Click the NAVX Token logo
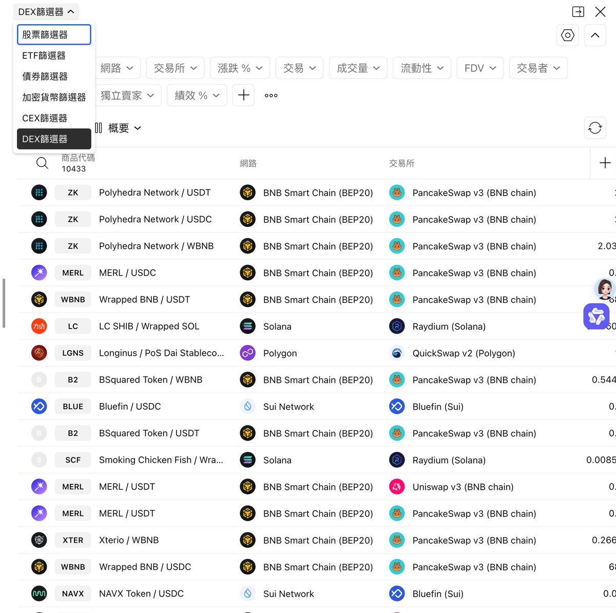 click(39, 593)
